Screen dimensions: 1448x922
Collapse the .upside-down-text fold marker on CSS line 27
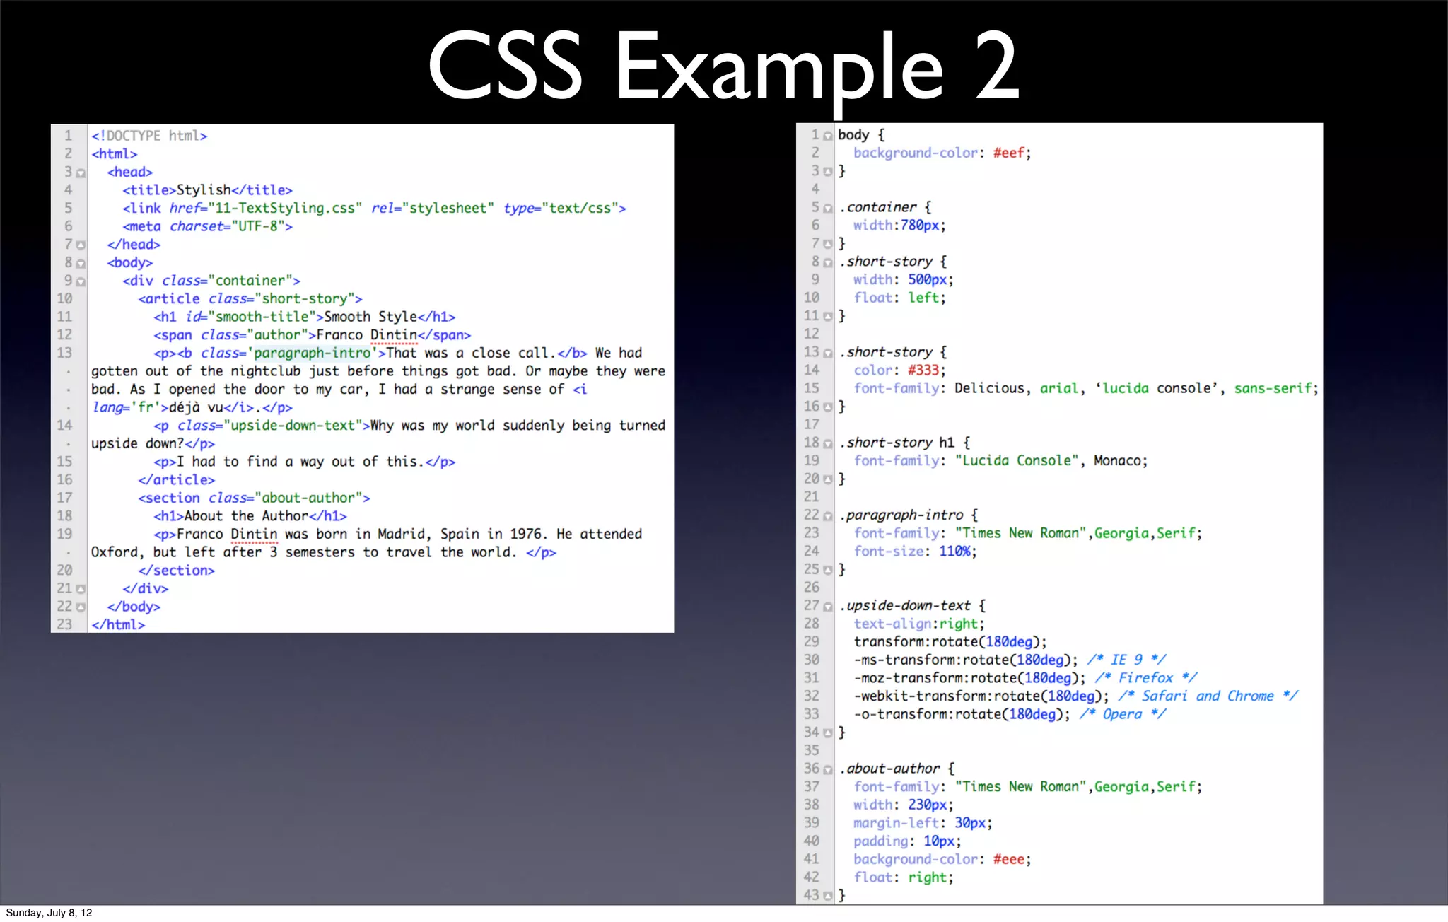point(828,607)
